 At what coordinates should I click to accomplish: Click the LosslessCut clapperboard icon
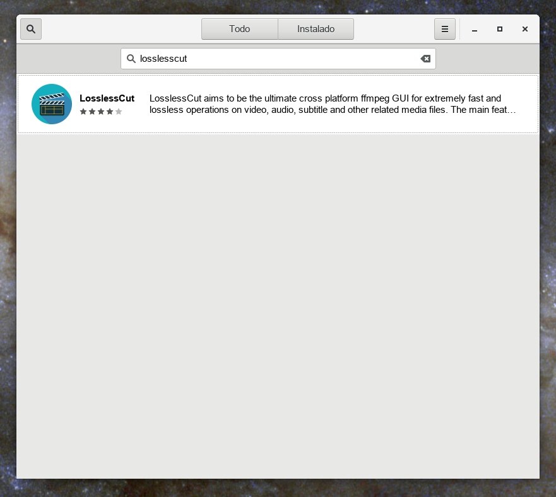52,104
